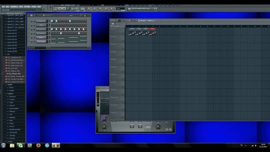Click the Track 1 header in Playlist
Viewport: 270px width, 152px height.
point(117,32)
